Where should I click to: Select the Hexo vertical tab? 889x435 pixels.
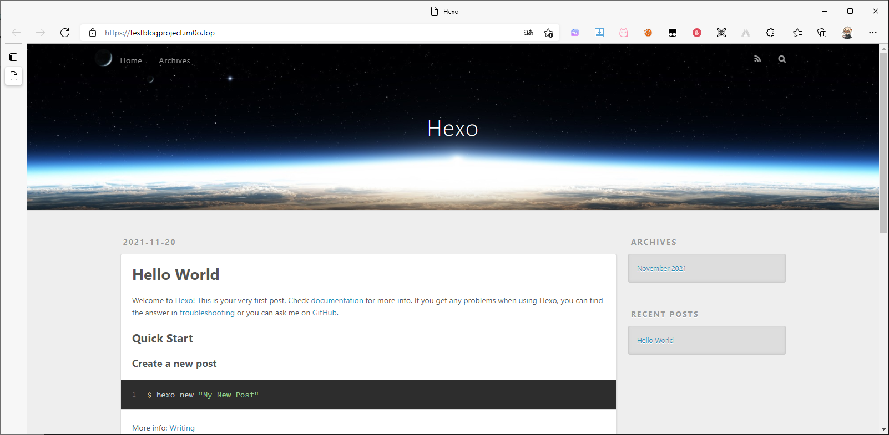click(x=14, y=76)
